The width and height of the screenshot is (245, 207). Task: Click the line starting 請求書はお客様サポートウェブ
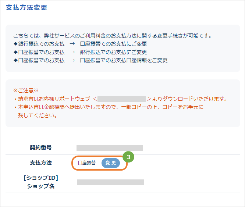click(x=120, y=99)
